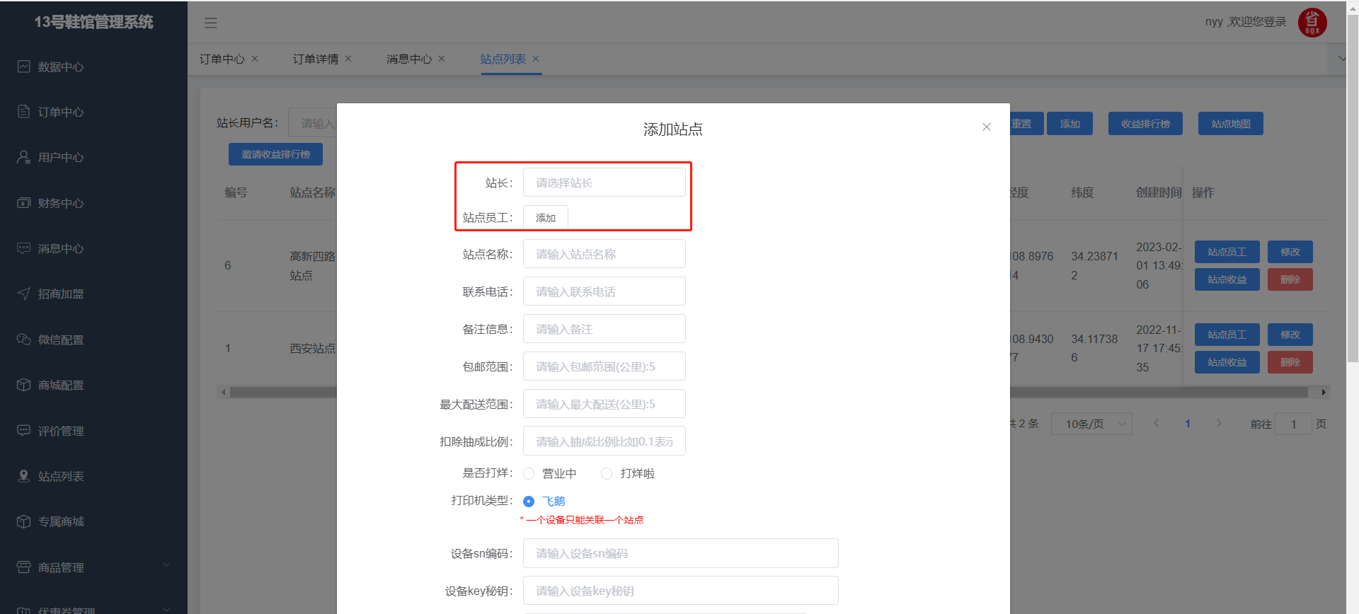Open 财务中心 sidebar entry
This screenshot has width=1359, height=614.
point(60,203)
